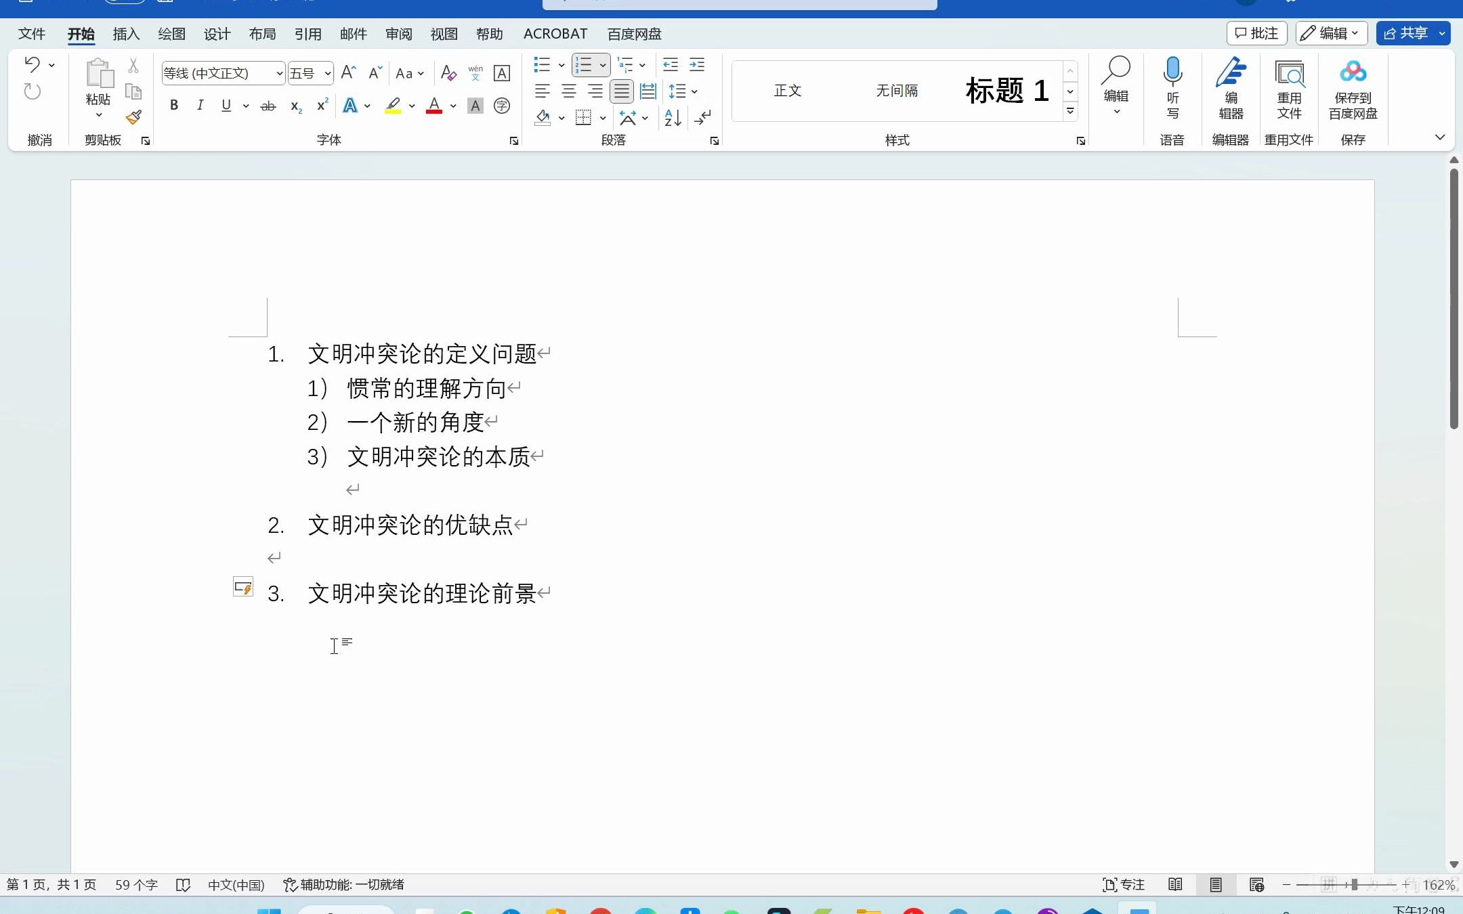1463x914 pixels.
Task: Click the vertical scrollbar thumb
Action: [x=1454, y=298]
